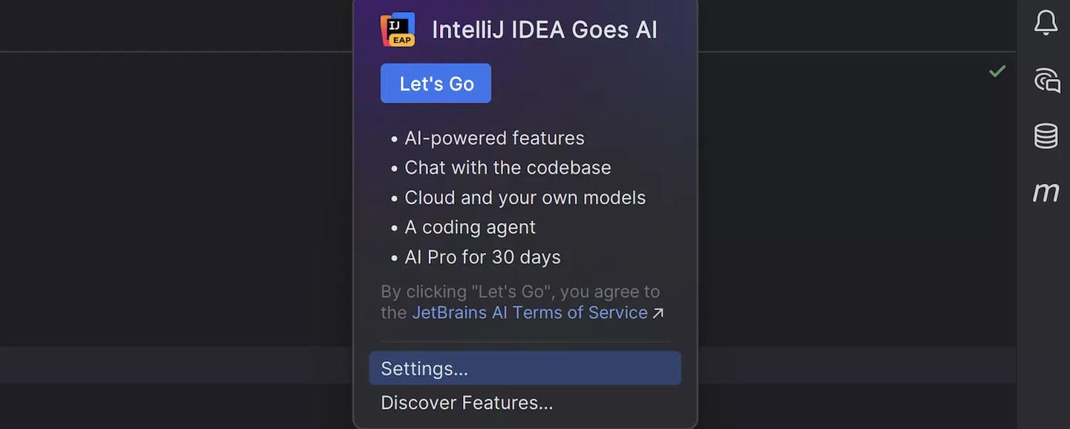Image resolution: width=1070 pixels, height=429 pixels.
Task: Open the Maven tool window via the m icon
Action: (1045, 191)
